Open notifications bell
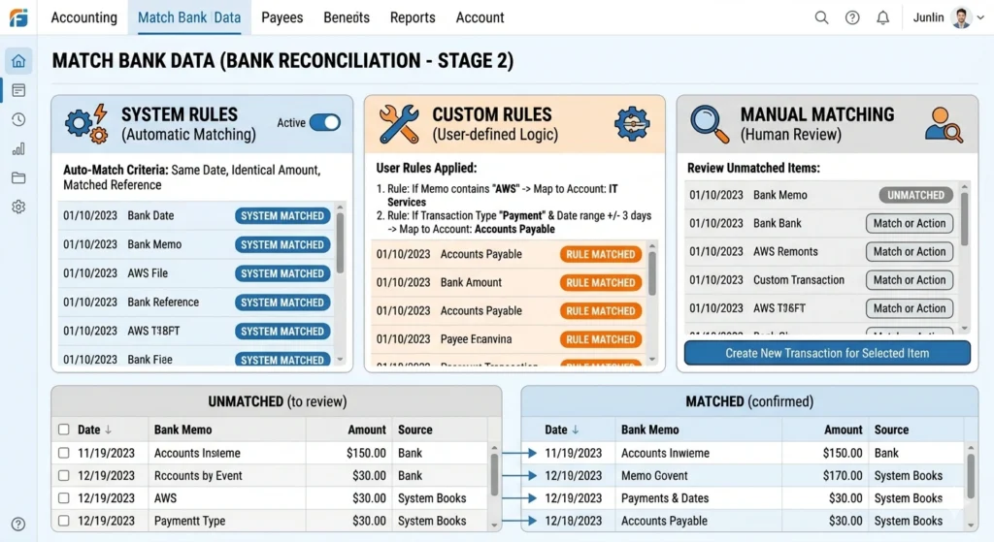 pos(883,17)
